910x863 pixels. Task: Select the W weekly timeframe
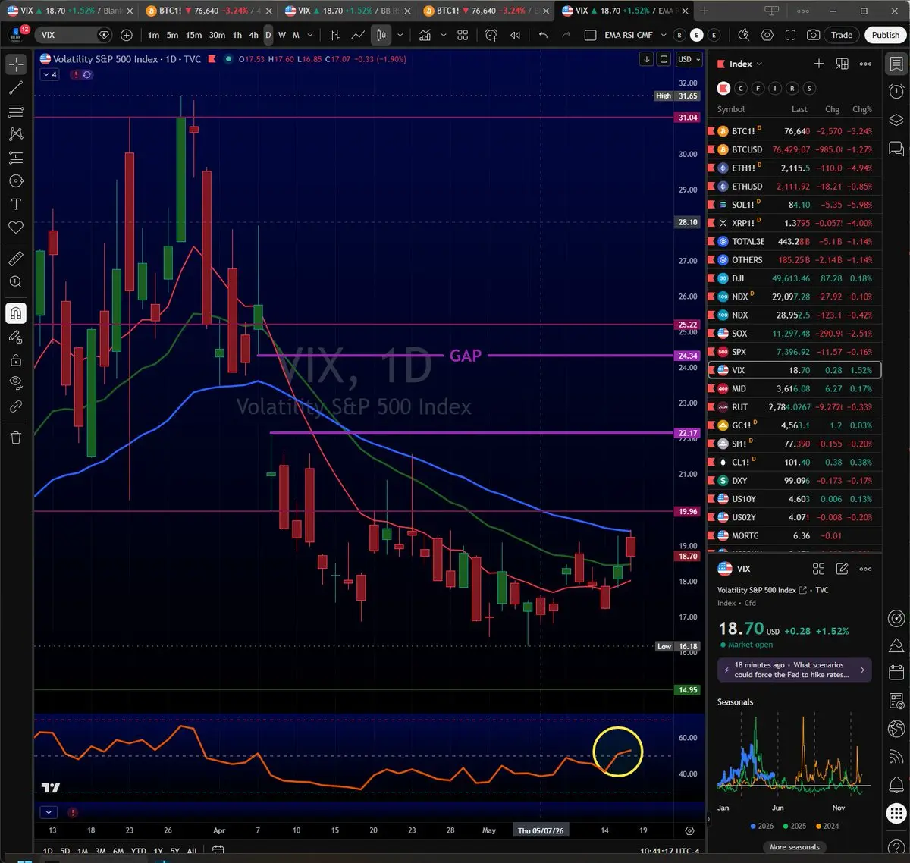[282, 35]
